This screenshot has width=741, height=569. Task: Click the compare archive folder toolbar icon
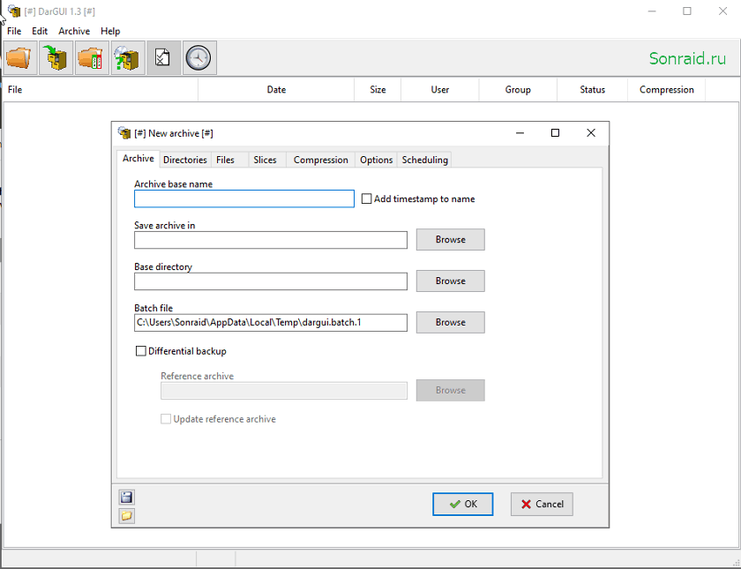92,58
